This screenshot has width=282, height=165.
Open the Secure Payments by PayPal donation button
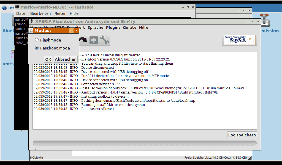(x=239, y=40)
